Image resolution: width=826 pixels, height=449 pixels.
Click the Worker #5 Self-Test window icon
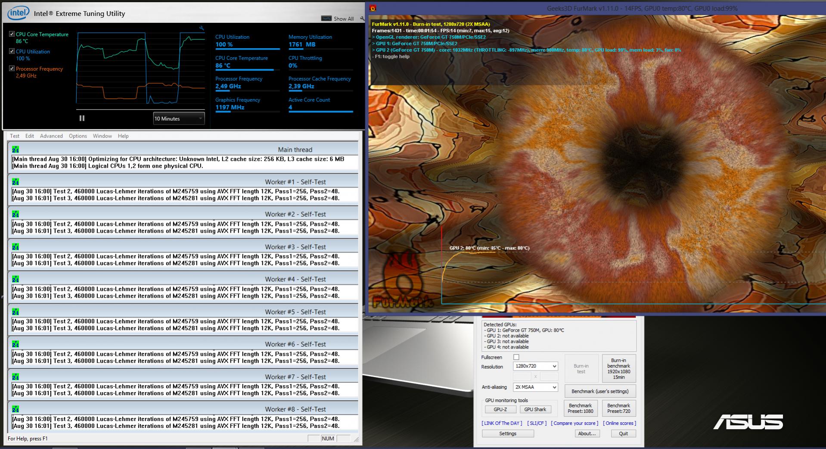click(x=16, y=312)
